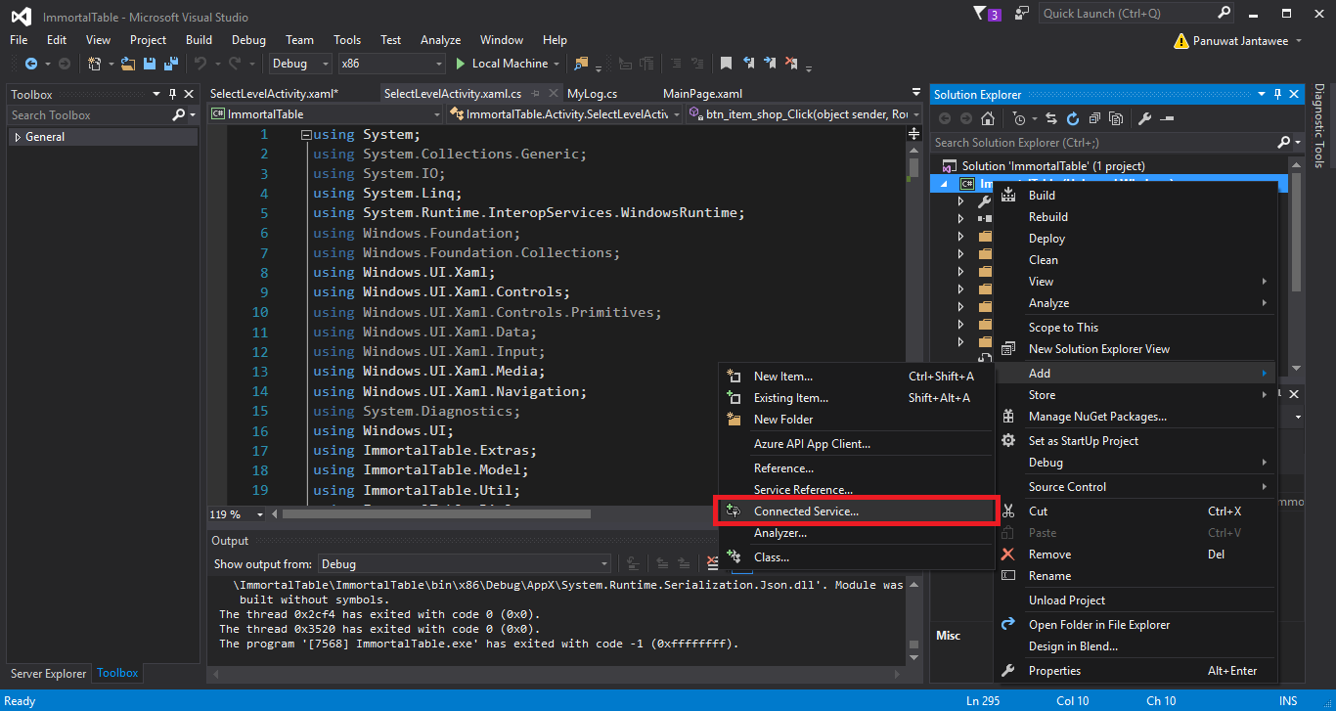Click the Pending Changes Filter clock icon

pyautogui.click(x=1019, y=118)
